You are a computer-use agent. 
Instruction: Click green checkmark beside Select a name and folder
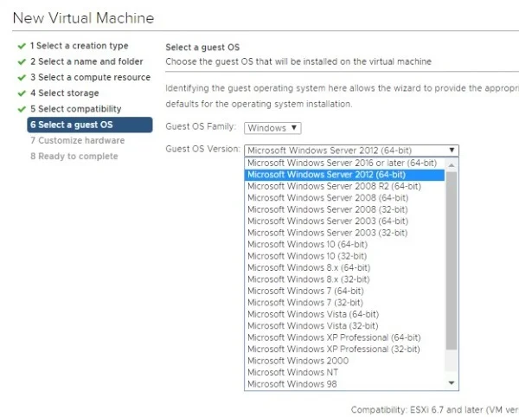point(22,62)
